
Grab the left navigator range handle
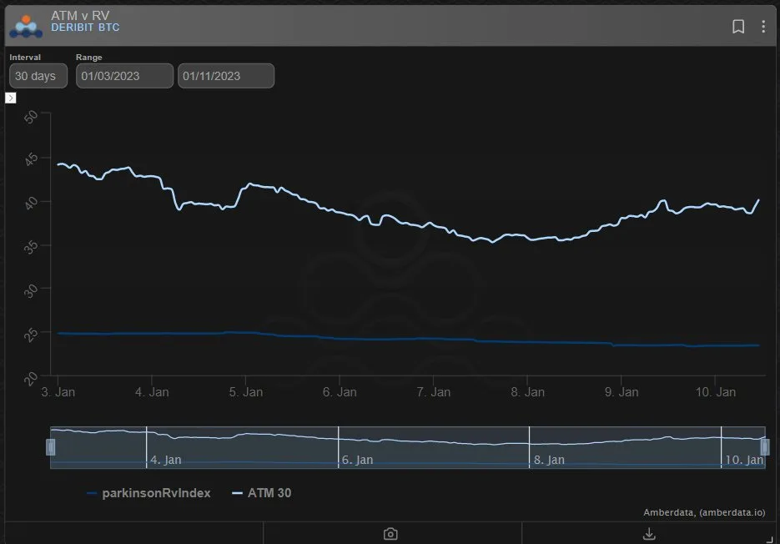coord(50,447)
